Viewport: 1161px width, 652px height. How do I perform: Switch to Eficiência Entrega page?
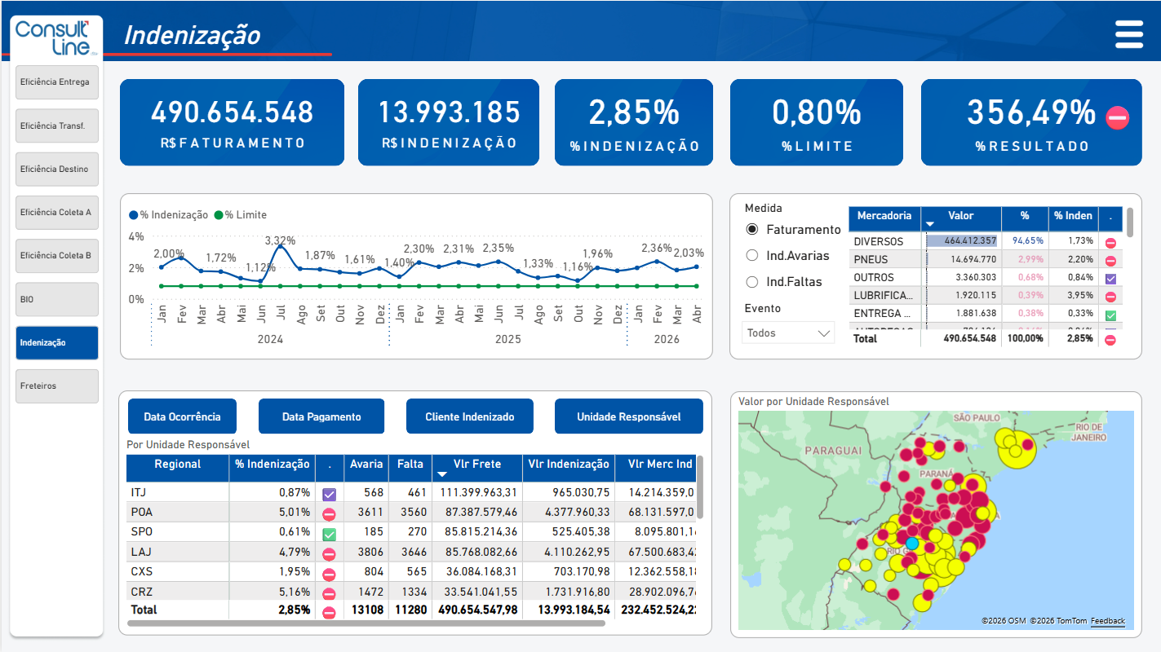[57, 82]
